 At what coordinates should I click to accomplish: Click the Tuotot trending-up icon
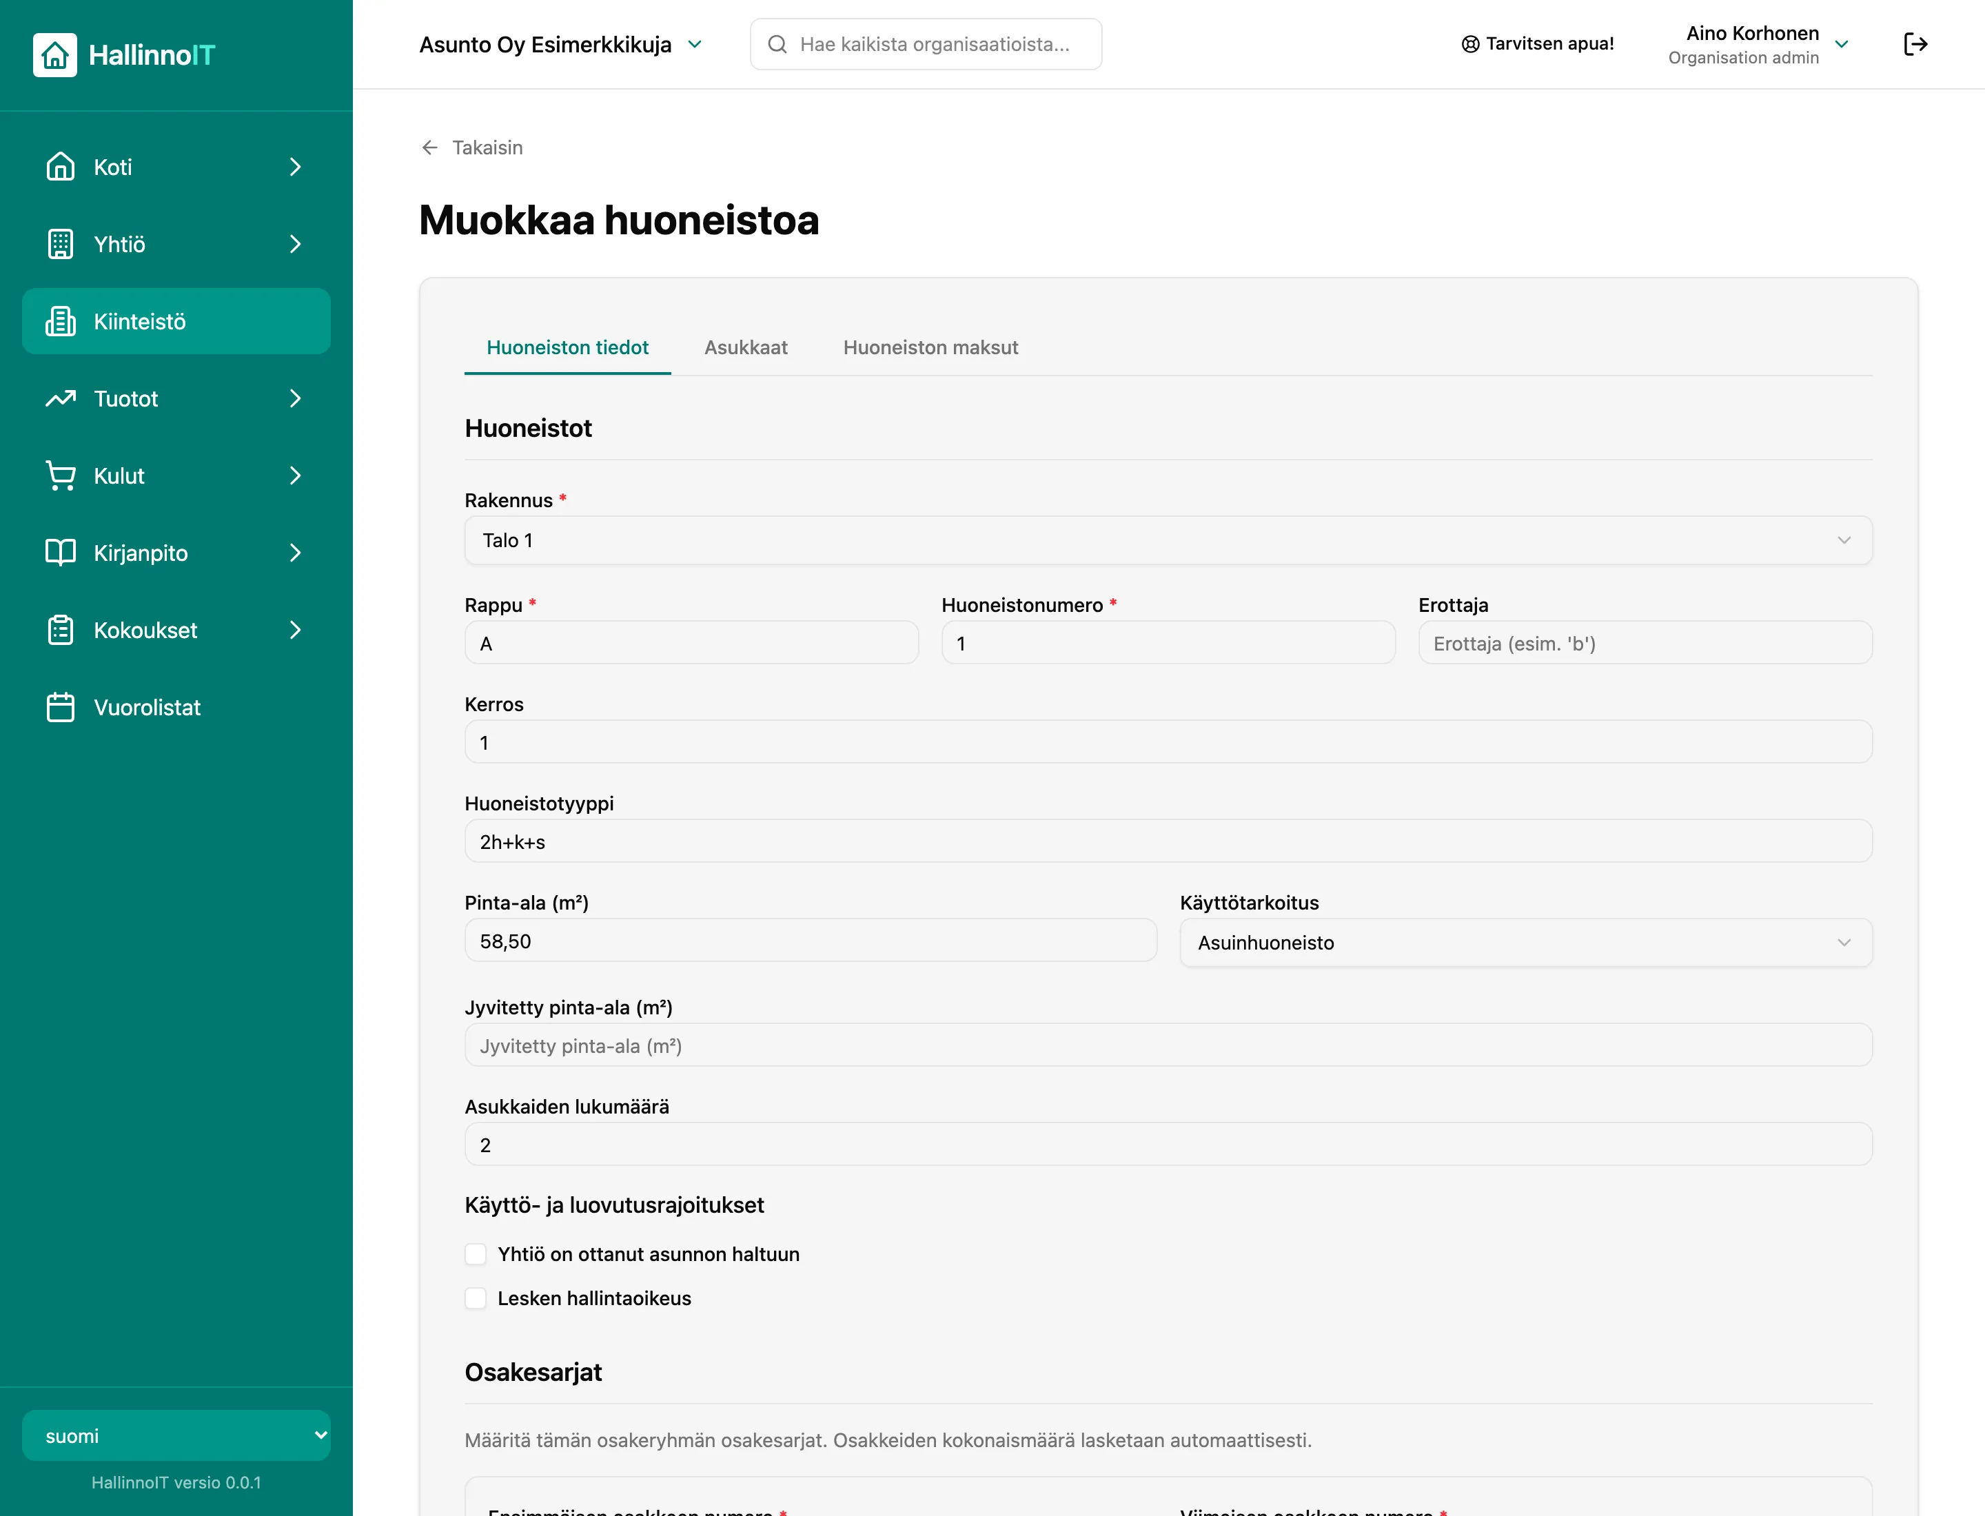click(61, 398)
